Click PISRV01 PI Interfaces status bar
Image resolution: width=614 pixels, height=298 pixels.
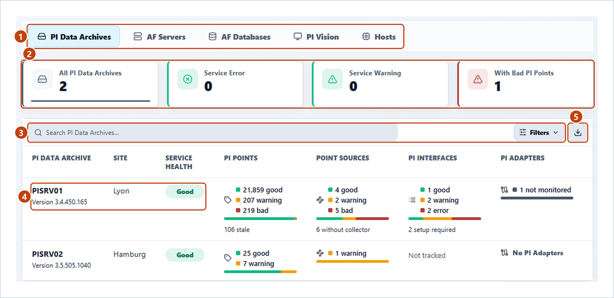[445, 218]
